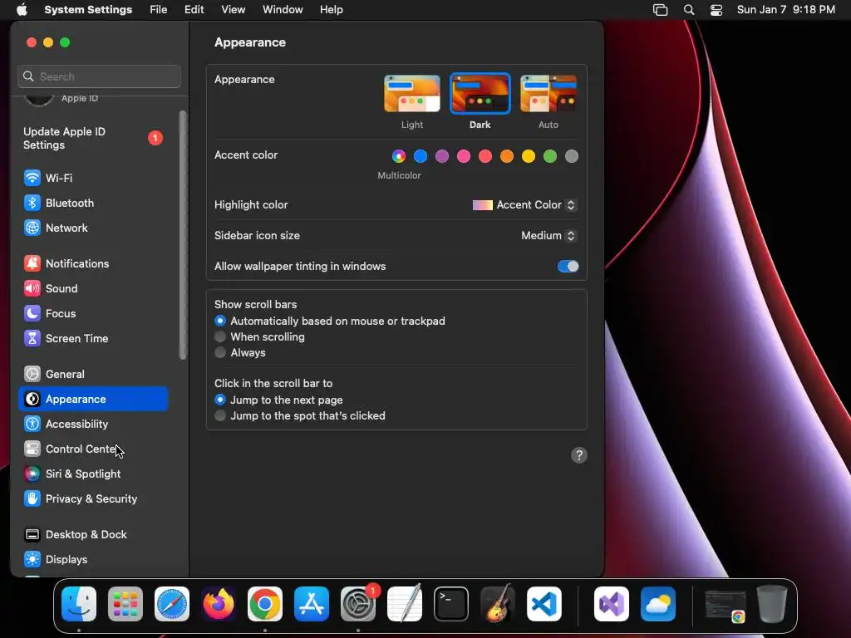The height and width of the screenshot is (638, 851).
Task: Go to Privacy & Security settings
Action: point(93,499)
